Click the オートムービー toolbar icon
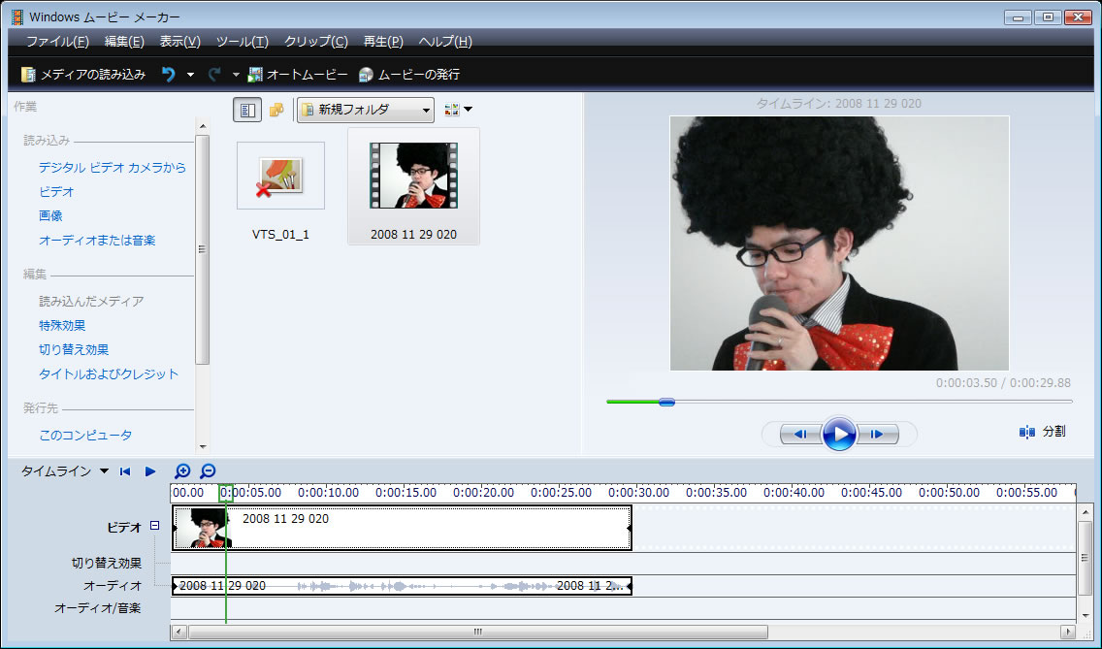Viewport: 1102px width, 649px height. coord(256,74)
